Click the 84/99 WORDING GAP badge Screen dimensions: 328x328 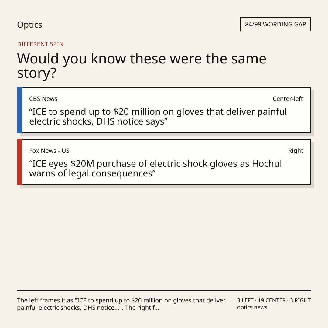(x=275, y=24)
